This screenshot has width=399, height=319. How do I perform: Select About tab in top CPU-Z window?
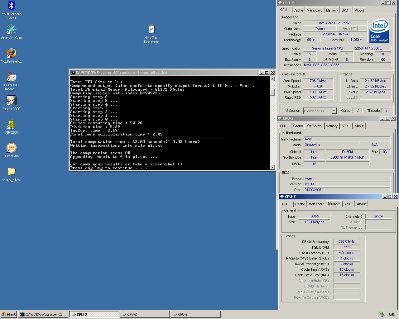[x=359, y=10]
